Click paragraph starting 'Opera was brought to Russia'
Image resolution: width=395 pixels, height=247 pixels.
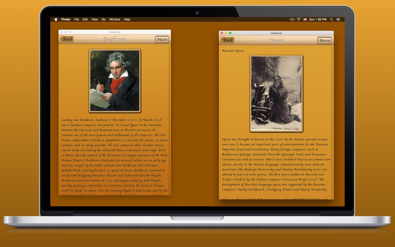pos(276,164)
